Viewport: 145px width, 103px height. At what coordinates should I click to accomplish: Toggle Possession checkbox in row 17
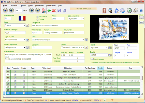(15, 72)
